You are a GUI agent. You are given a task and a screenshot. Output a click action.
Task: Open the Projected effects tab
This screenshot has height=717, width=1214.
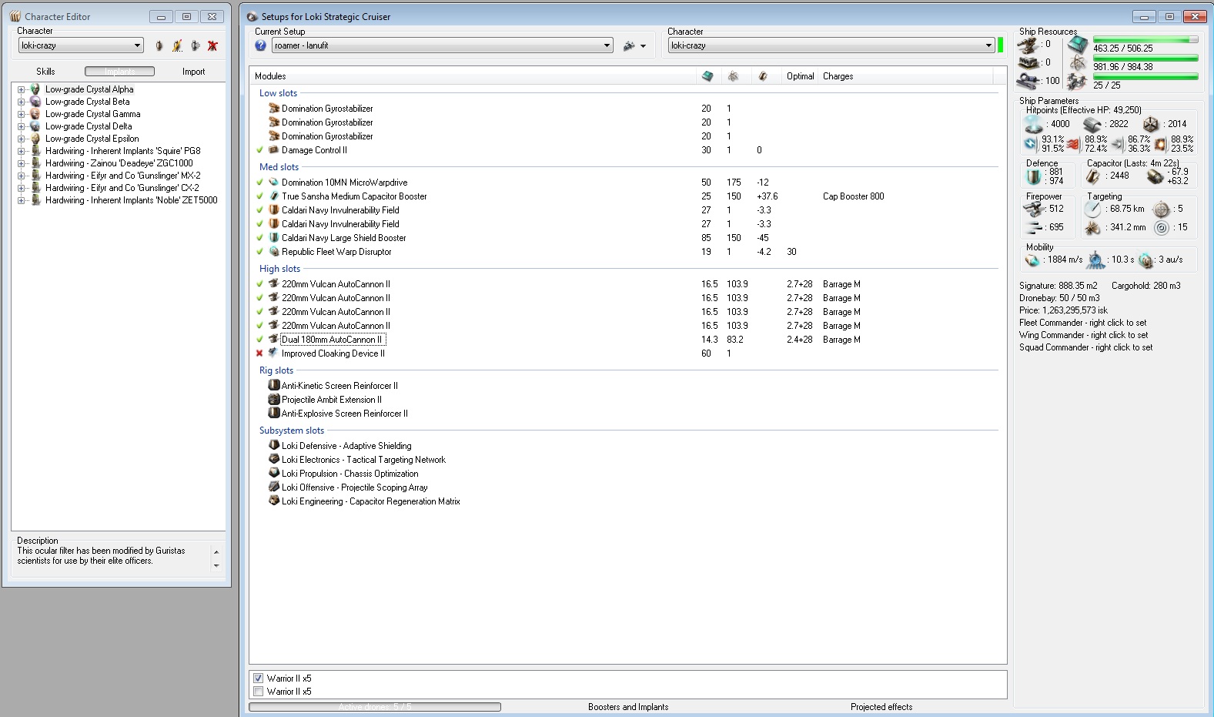tap(881, 707)
